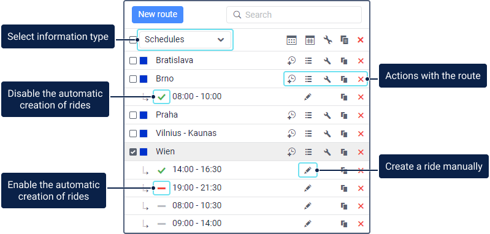490x234 pixels.
Task: Copy the Wien route with copy icon
Action: point(344,153)
